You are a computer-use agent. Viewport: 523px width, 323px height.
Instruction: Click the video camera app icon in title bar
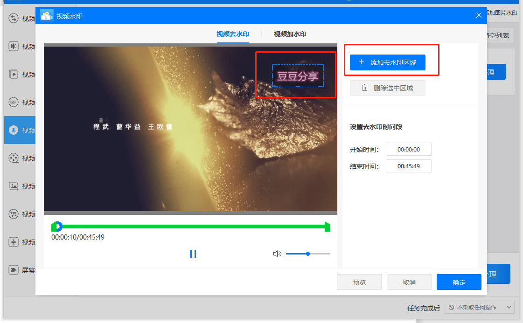point(47,16)
